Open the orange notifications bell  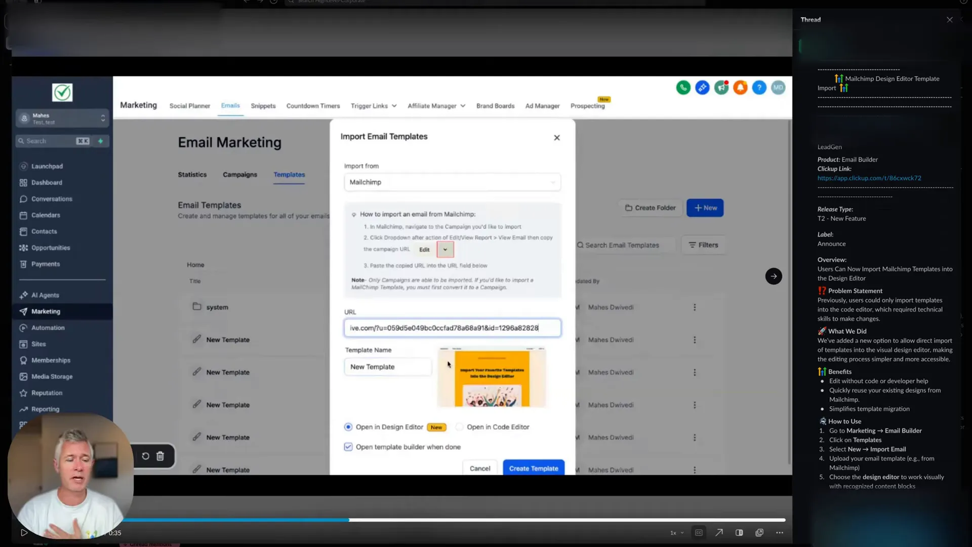740,88
